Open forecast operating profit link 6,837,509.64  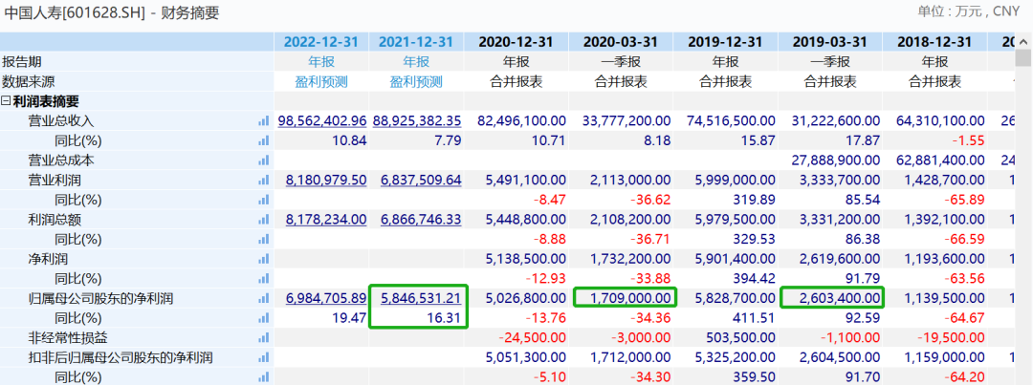click(420, 181)
